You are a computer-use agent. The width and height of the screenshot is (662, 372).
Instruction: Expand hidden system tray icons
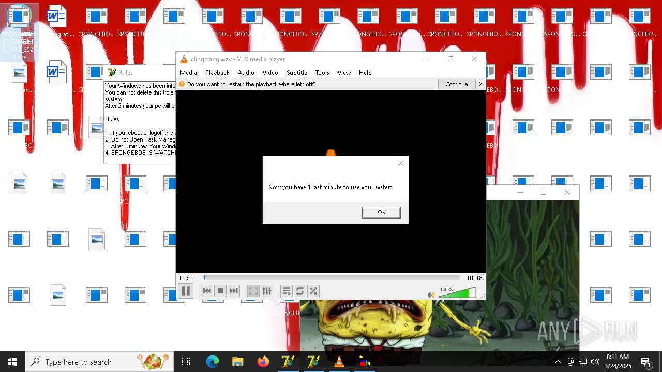558,362
